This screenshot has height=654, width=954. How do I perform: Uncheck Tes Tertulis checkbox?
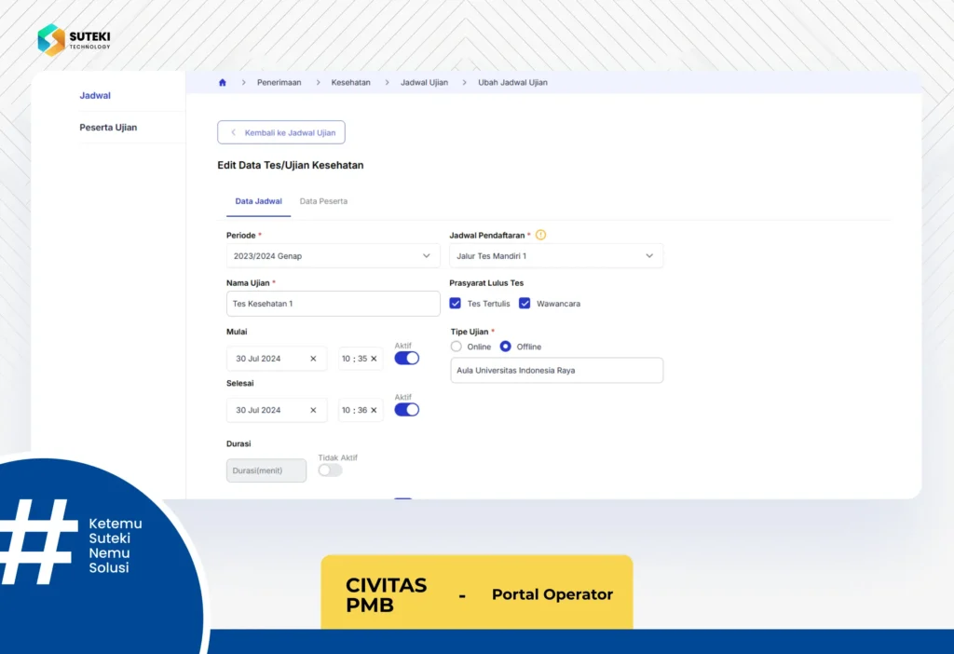click(x=455, y=304)
